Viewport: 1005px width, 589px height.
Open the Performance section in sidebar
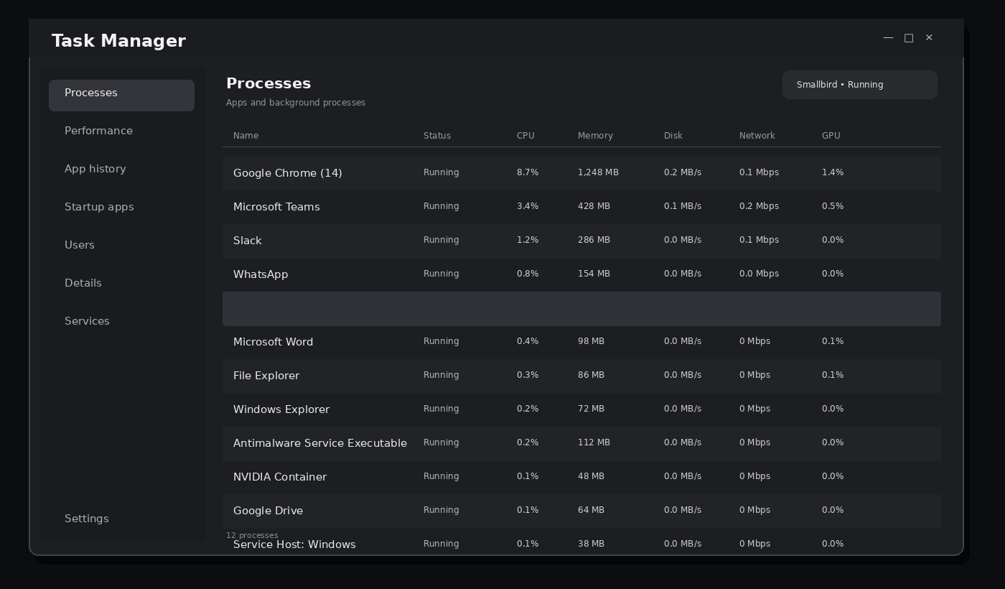coord(121,131)
